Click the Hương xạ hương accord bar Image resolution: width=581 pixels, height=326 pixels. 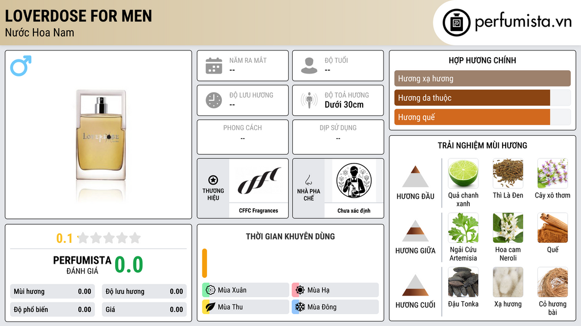tap(482, 78)
